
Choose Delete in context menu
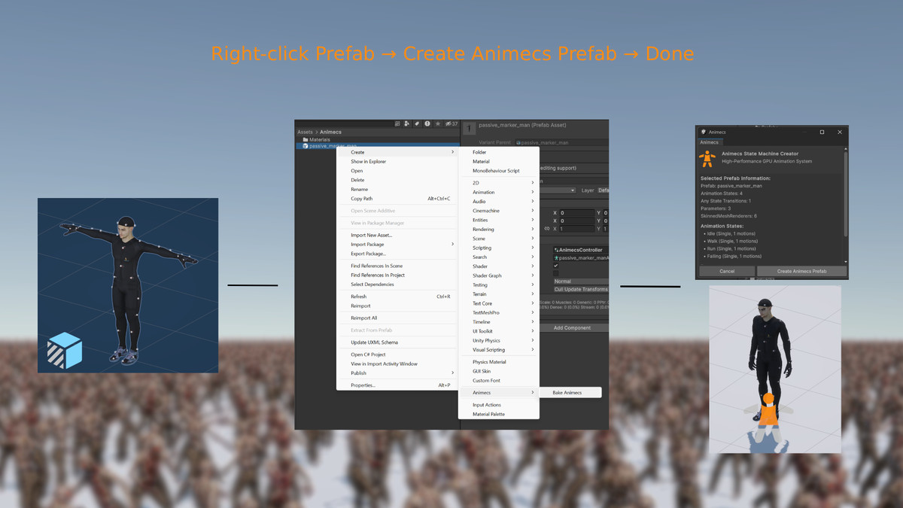pos(398,180)
